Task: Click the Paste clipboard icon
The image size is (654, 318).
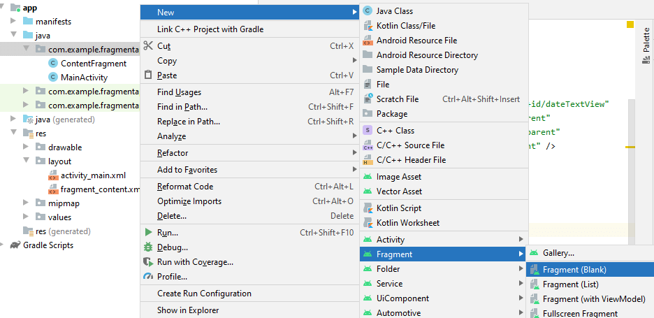Action: coord(147,75)
